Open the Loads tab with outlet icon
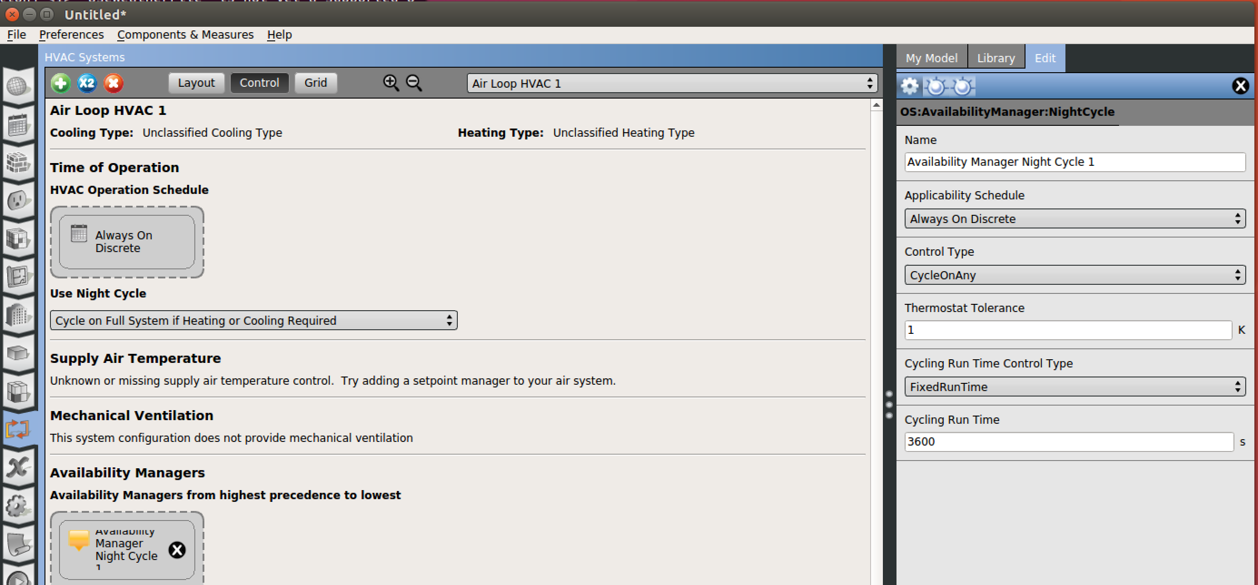The image size is (1258, 585). coord(19,200)
